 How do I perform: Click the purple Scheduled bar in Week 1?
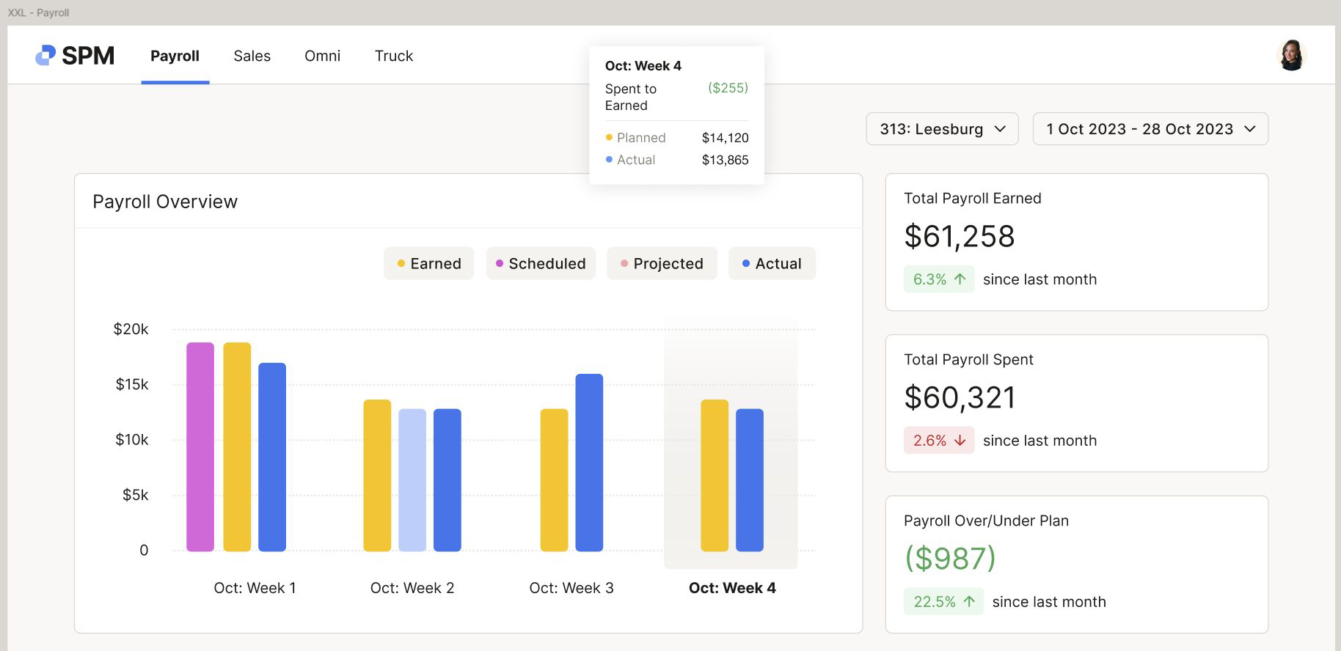[x=200, y=446]
